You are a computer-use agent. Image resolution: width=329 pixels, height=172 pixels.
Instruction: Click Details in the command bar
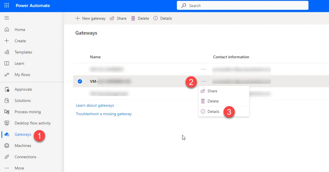(x=163, y=18)
